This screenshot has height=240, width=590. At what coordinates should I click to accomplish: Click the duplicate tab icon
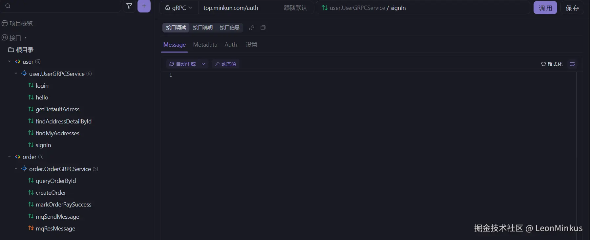coord(263,28)
